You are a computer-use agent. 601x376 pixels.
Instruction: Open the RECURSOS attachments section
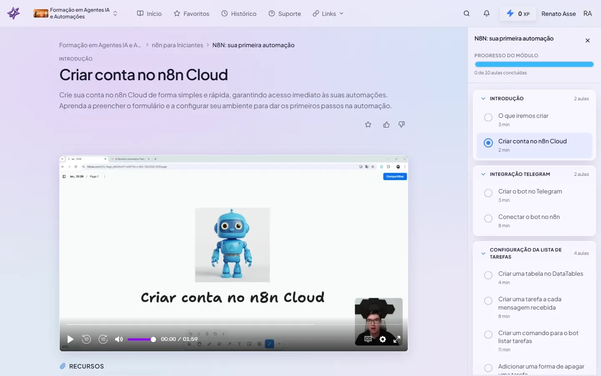pos(82,366)
